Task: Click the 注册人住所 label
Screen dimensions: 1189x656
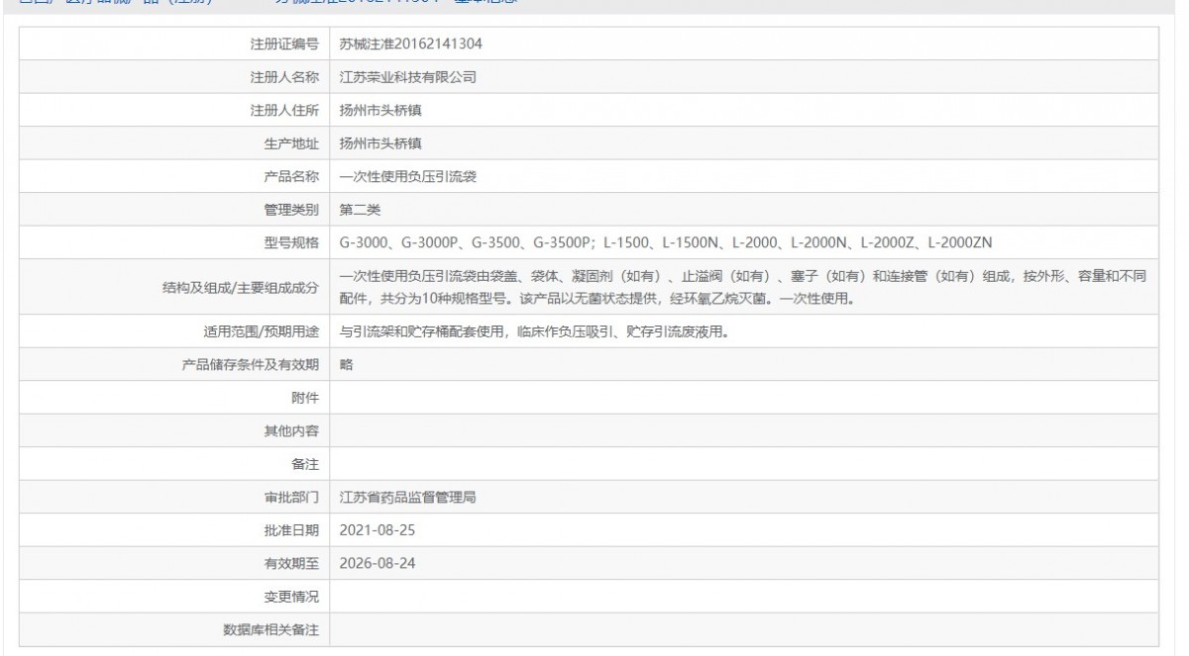Action: point(284,110)
